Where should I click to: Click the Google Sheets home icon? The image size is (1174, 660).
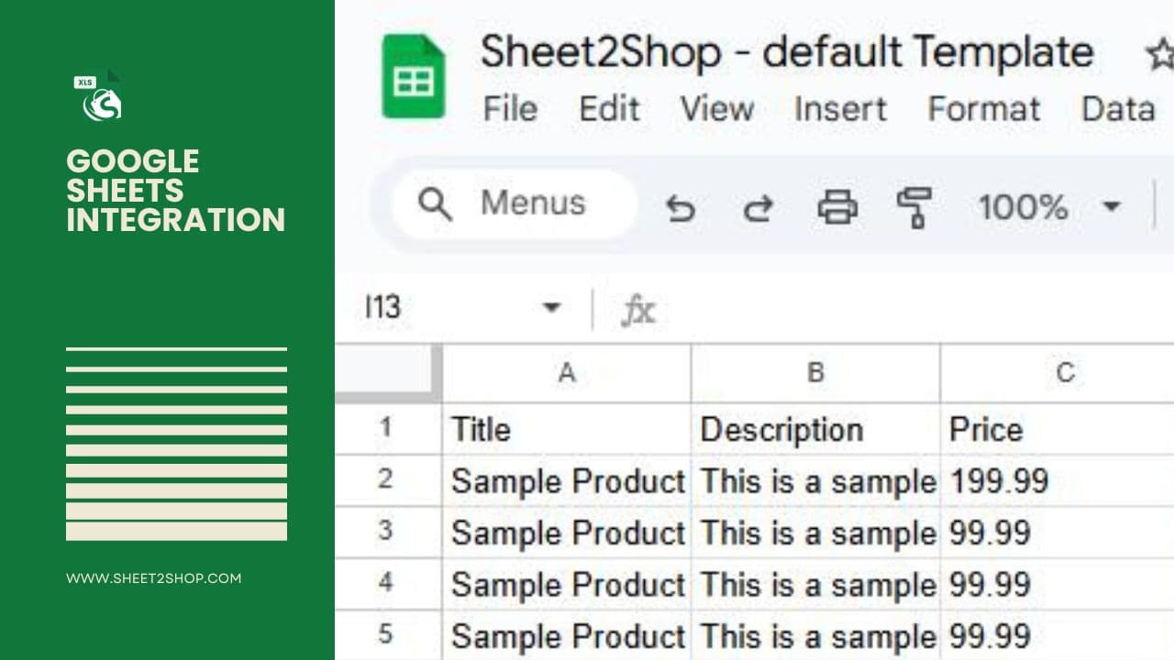click(x=413, y=76)
